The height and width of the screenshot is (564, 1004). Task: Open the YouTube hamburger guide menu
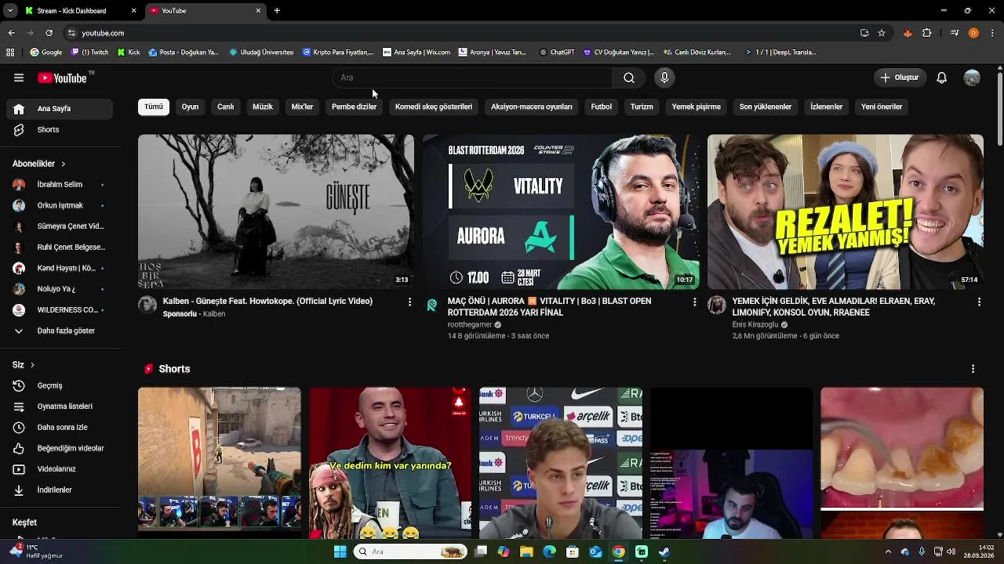point(19,78)
